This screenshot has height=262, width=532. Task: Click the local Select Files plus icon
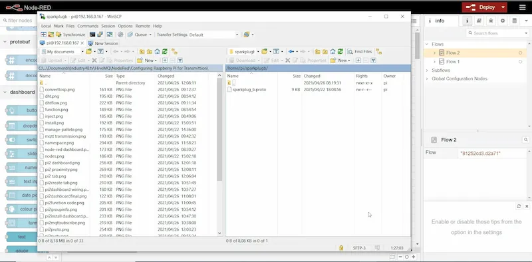[x=165, y=61]
